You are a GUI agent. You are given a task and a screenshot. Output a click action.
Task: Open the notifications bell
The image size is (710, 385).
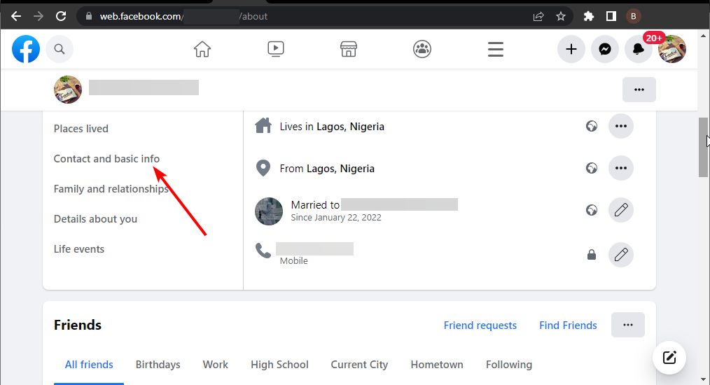click(639, 49)
